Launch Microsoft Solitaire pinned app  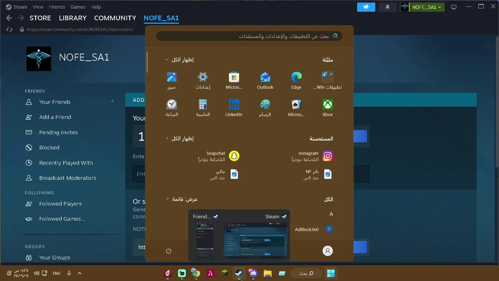click(x=296, y=108)
